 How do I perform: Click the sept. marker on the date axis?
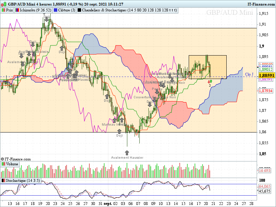click(108, 204)
